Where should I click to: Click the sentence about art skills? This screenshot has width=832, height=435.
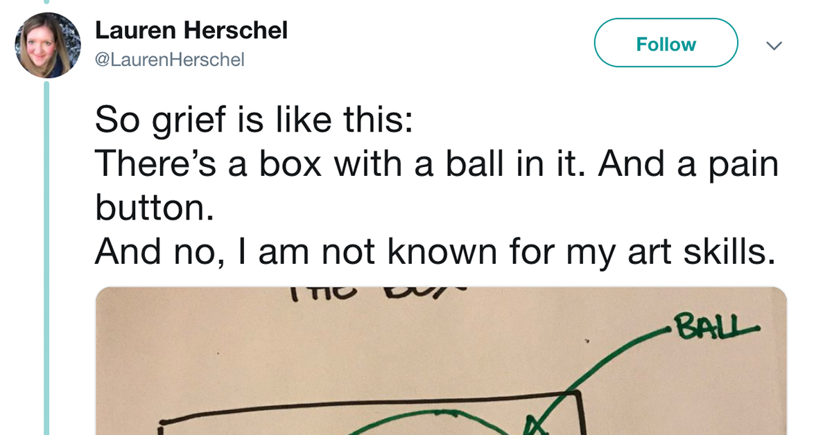point(434,254)
